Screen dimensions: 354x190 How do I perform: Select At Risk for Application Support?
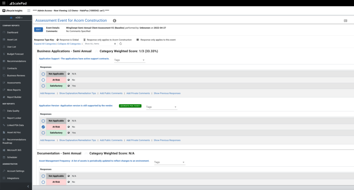(x=43, y=80)
